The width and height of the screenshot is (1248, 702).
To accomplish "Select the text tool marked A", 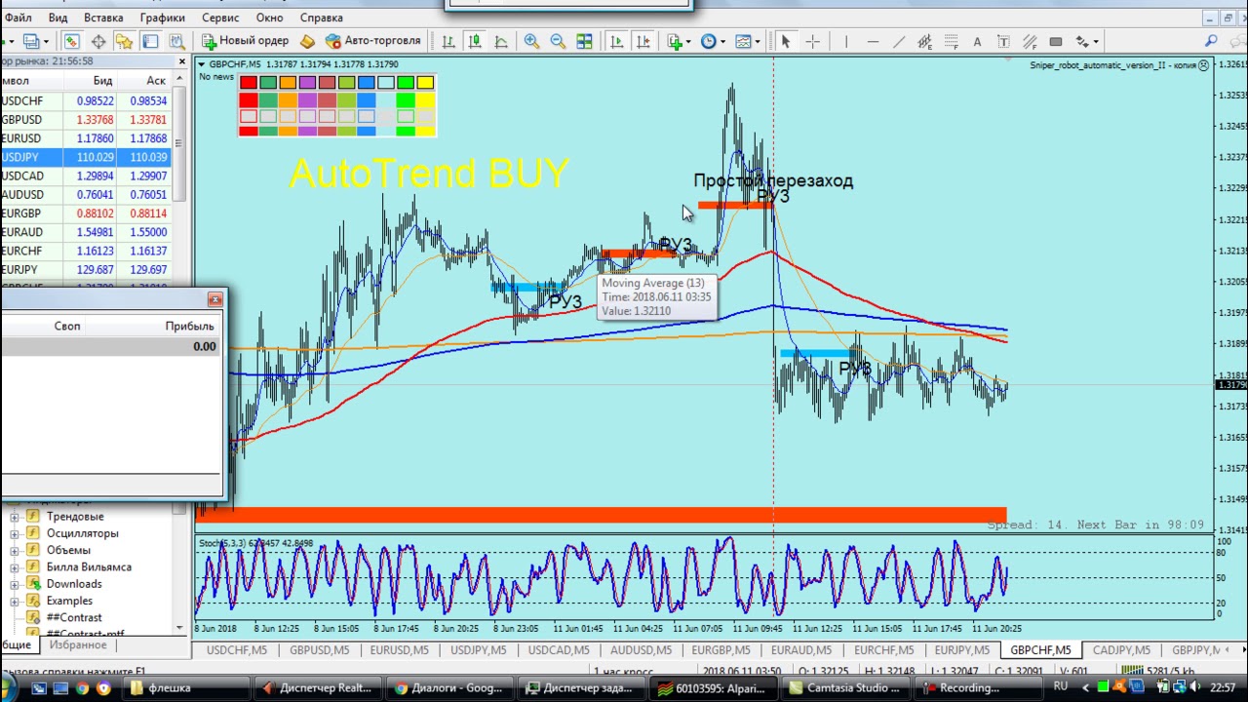I will (x=977, y=41).
